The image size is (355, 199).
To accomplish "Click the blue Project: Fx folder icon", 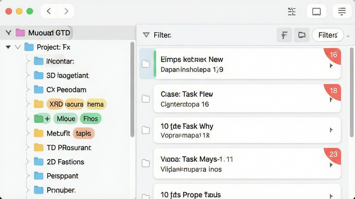I will [x=29, y=47].
